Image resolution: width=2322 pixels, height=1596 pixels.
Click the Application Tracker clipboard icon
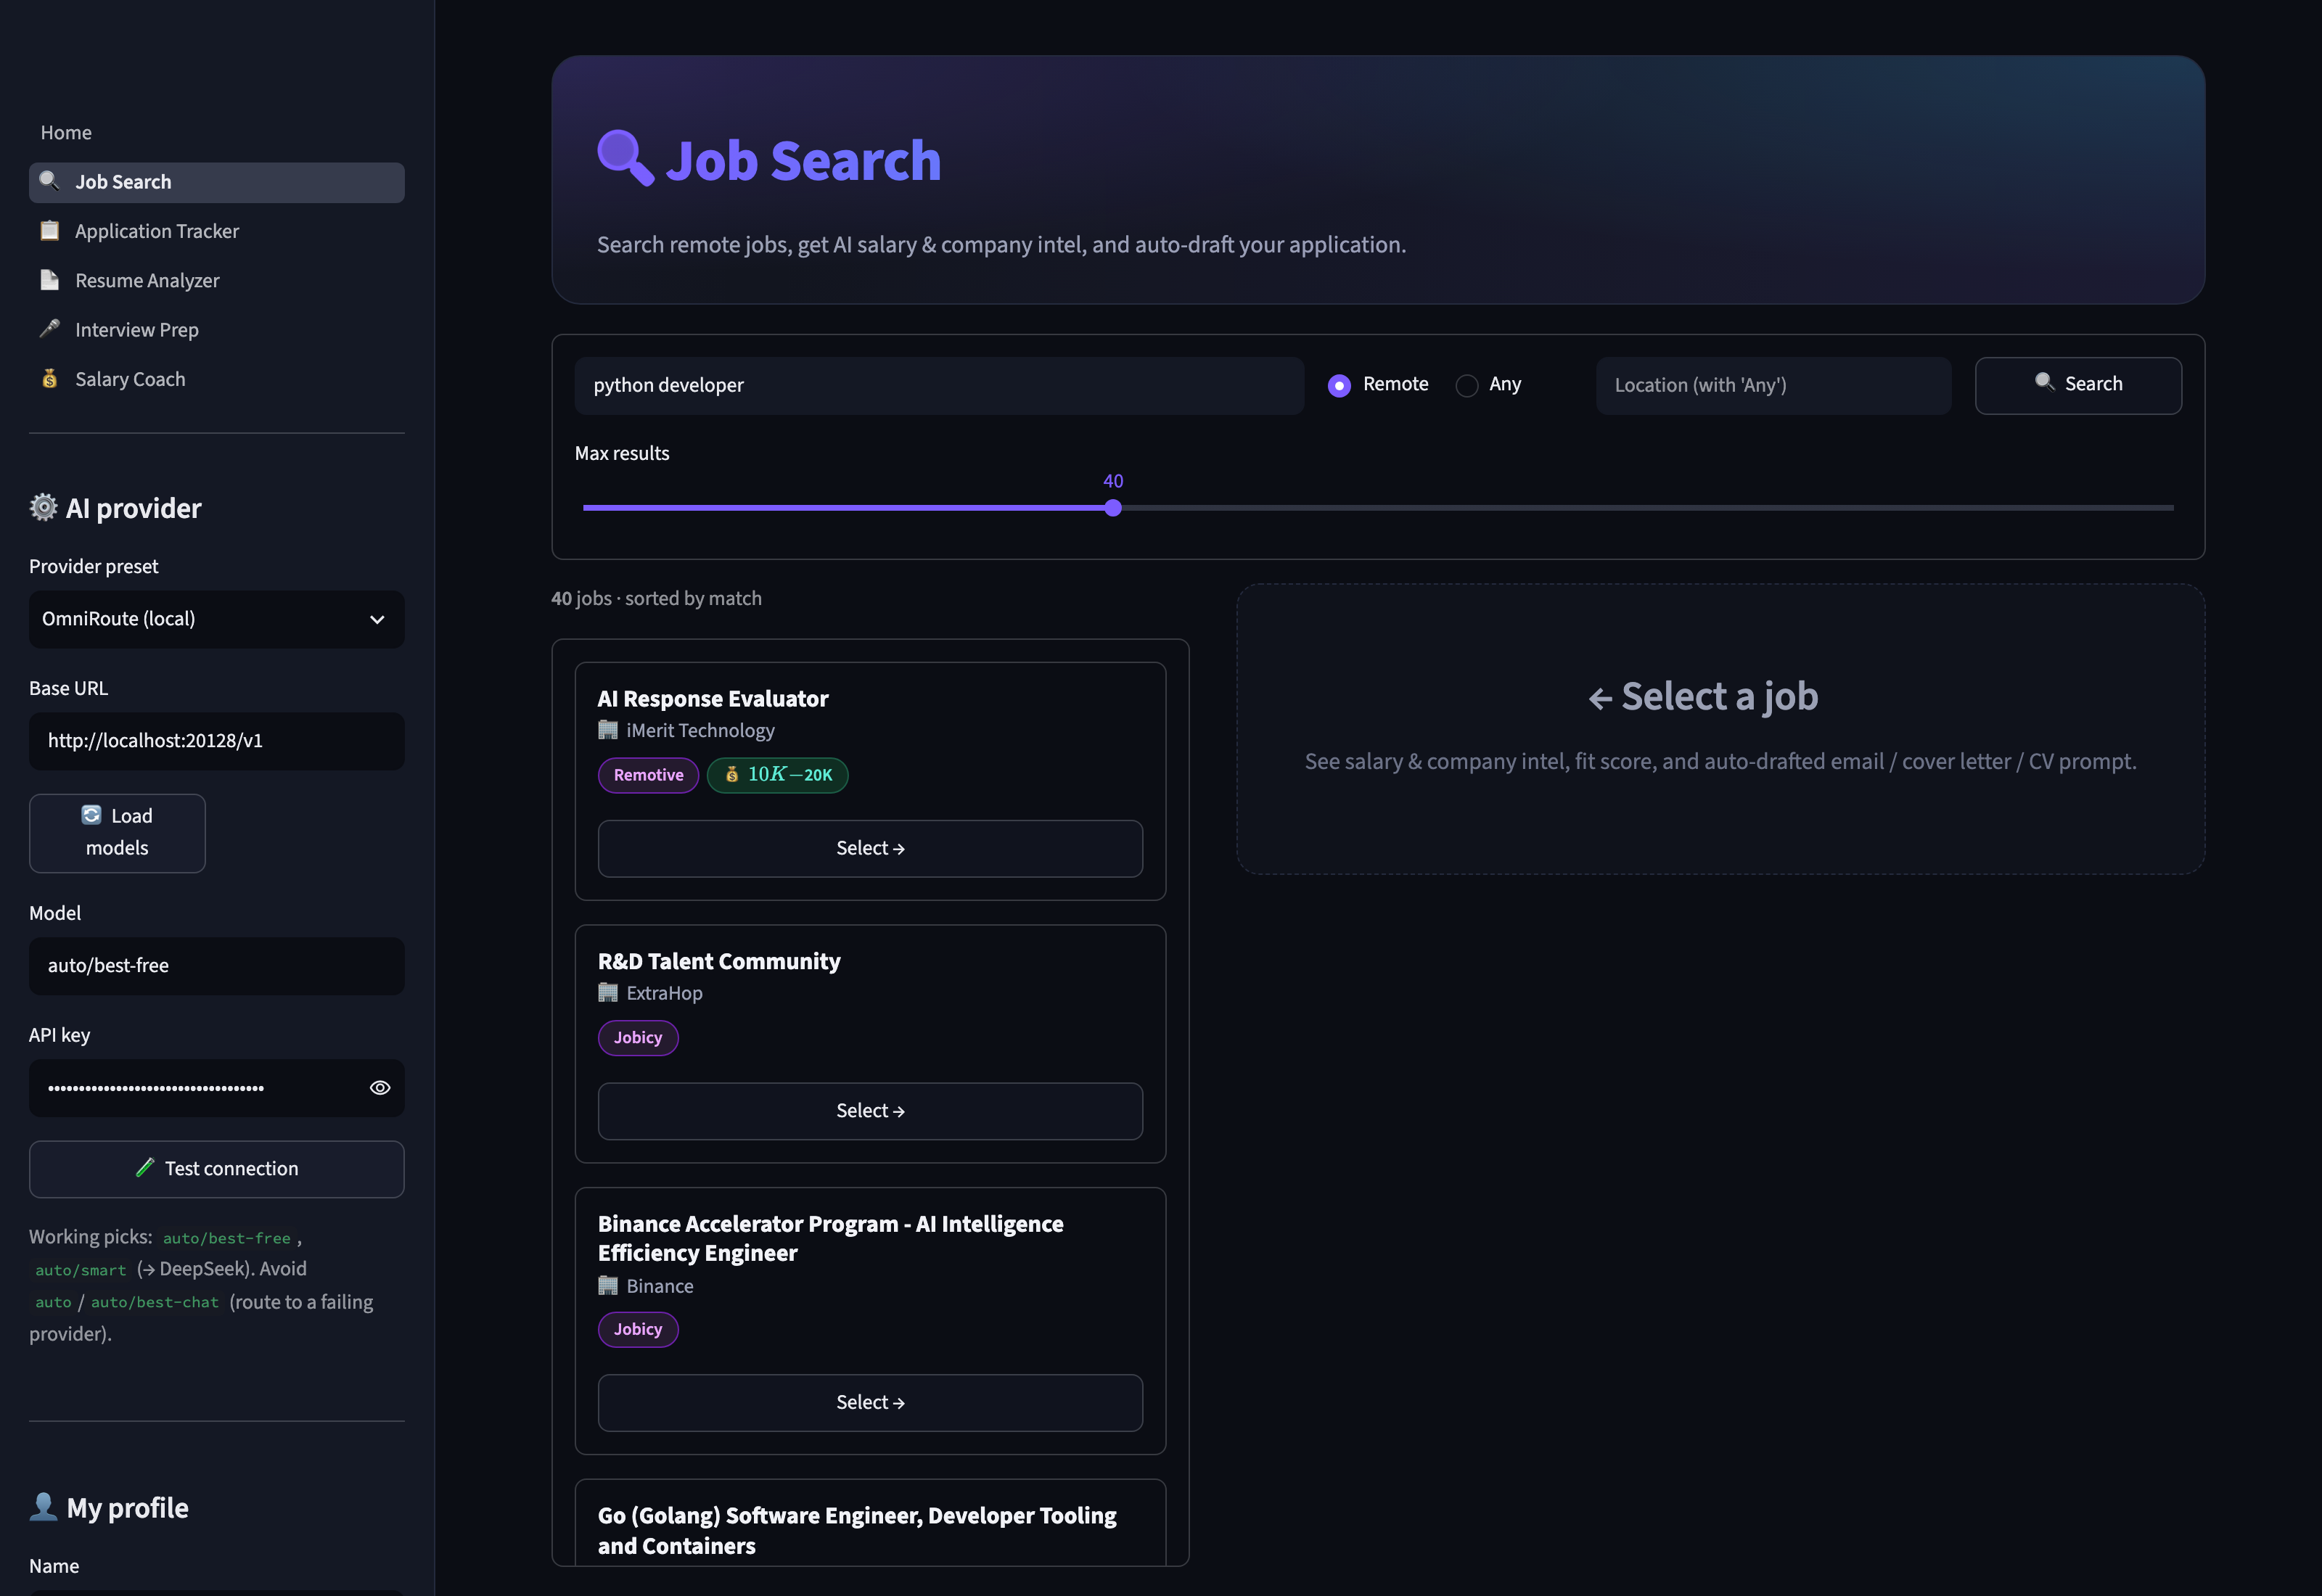click(x=49, y=231)
